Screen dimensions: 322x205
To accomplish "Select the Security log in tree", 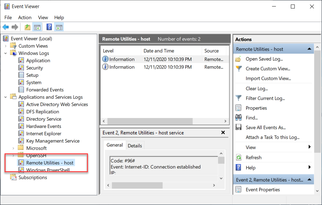I will point(34,68).
